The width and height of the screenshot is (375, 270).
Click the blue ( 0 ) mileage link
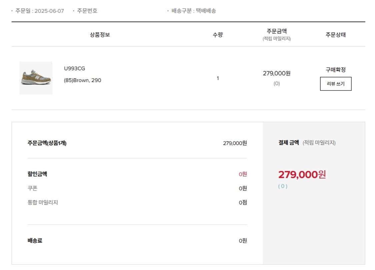click(x=282, y=187)
